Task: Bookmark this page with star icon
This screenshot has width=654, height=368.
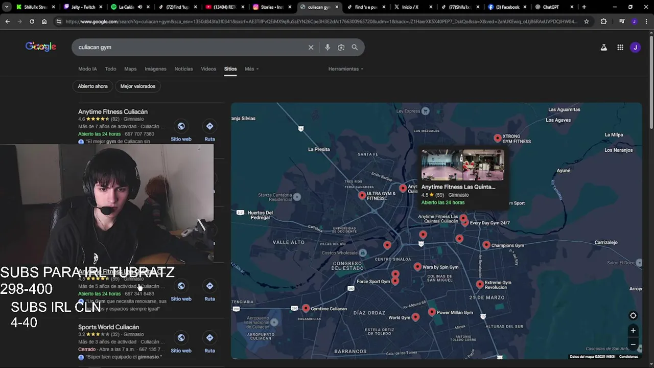Action: click(587, 21)
